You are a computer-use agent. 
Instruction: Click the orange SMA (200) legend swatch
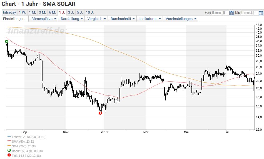9,146
